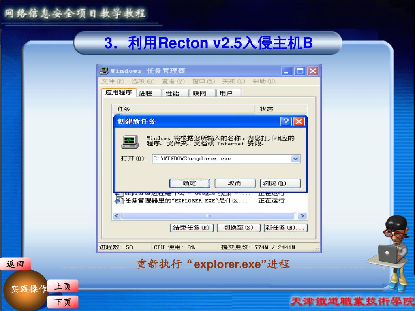
Task: Switch to the 进程 tab
Action: pyautogui.click(x=149, y=93)
